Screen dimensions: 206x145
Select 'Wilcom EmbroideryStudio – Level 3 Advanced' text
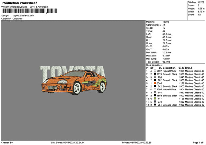(x=25, y=7)
